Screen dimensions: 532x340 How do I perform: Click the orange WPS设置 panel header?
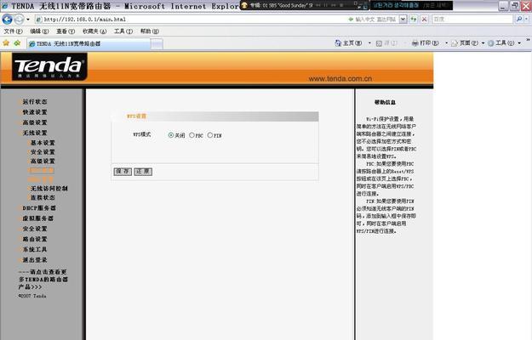(x=136, y=116)
